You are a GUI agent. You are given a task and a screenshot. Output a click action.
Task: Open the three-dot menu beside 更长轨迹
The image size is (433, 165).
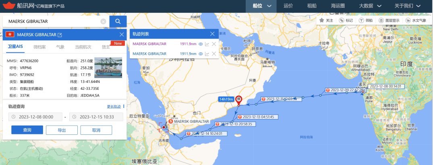tap(124, 107)
